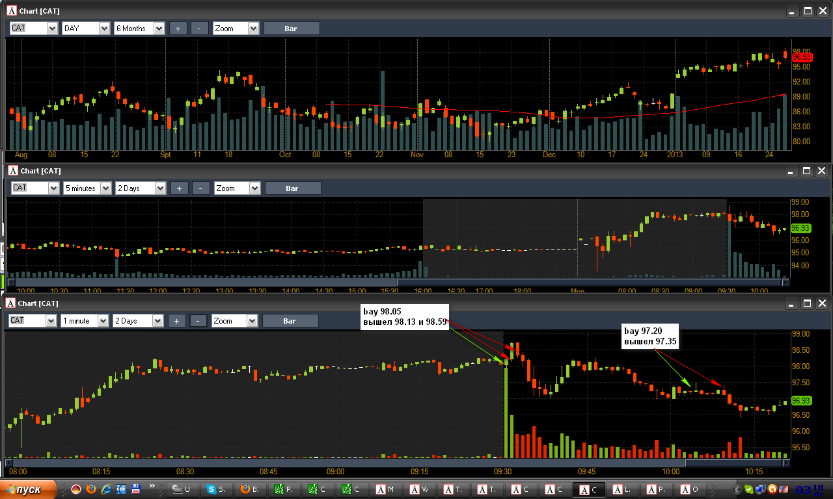Screen dimensions: 833x499
Task: Open the Start menu button "пуск"
Action: (29, 489)
